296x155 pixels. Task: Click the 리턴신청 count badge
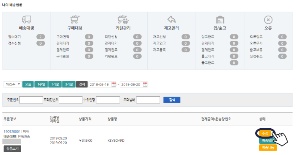[137, 37]
